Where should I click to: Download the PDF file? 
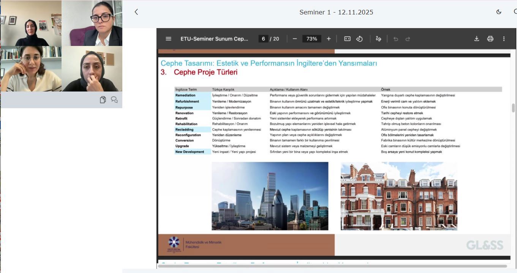click(477, 39)
